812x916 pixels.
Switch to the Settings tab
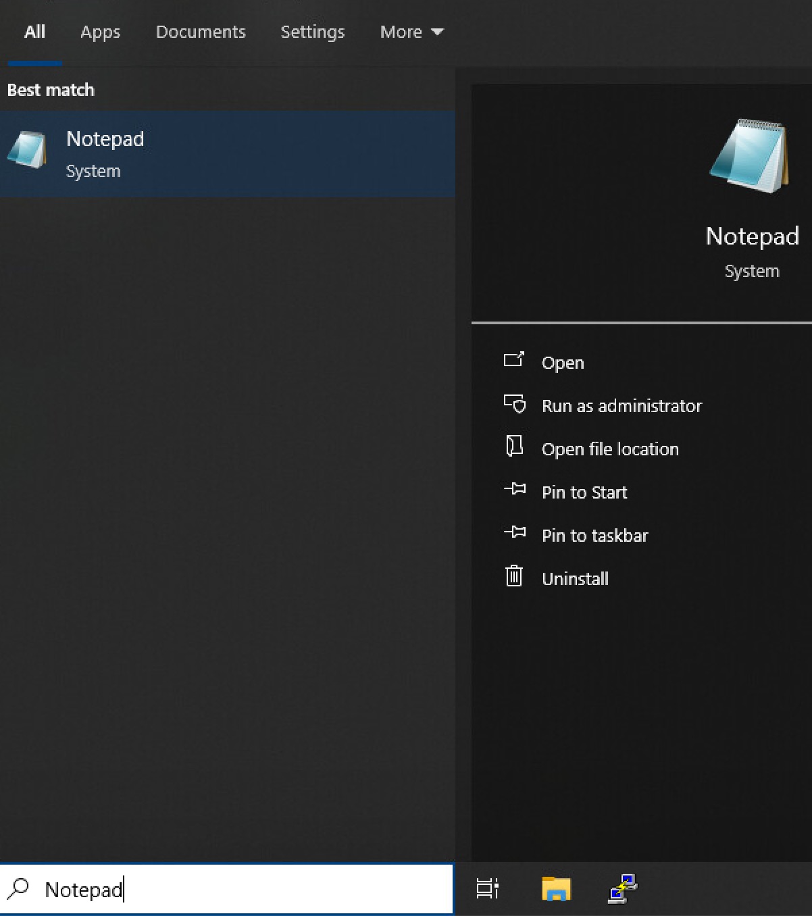point(313,32)
